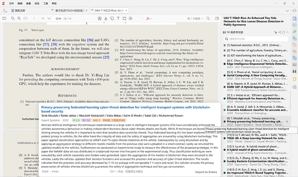Image resolution: width=298 pixels, height=177 pixels.
Task: Open the libraries and collections sidebar icon
Action: 295,38
